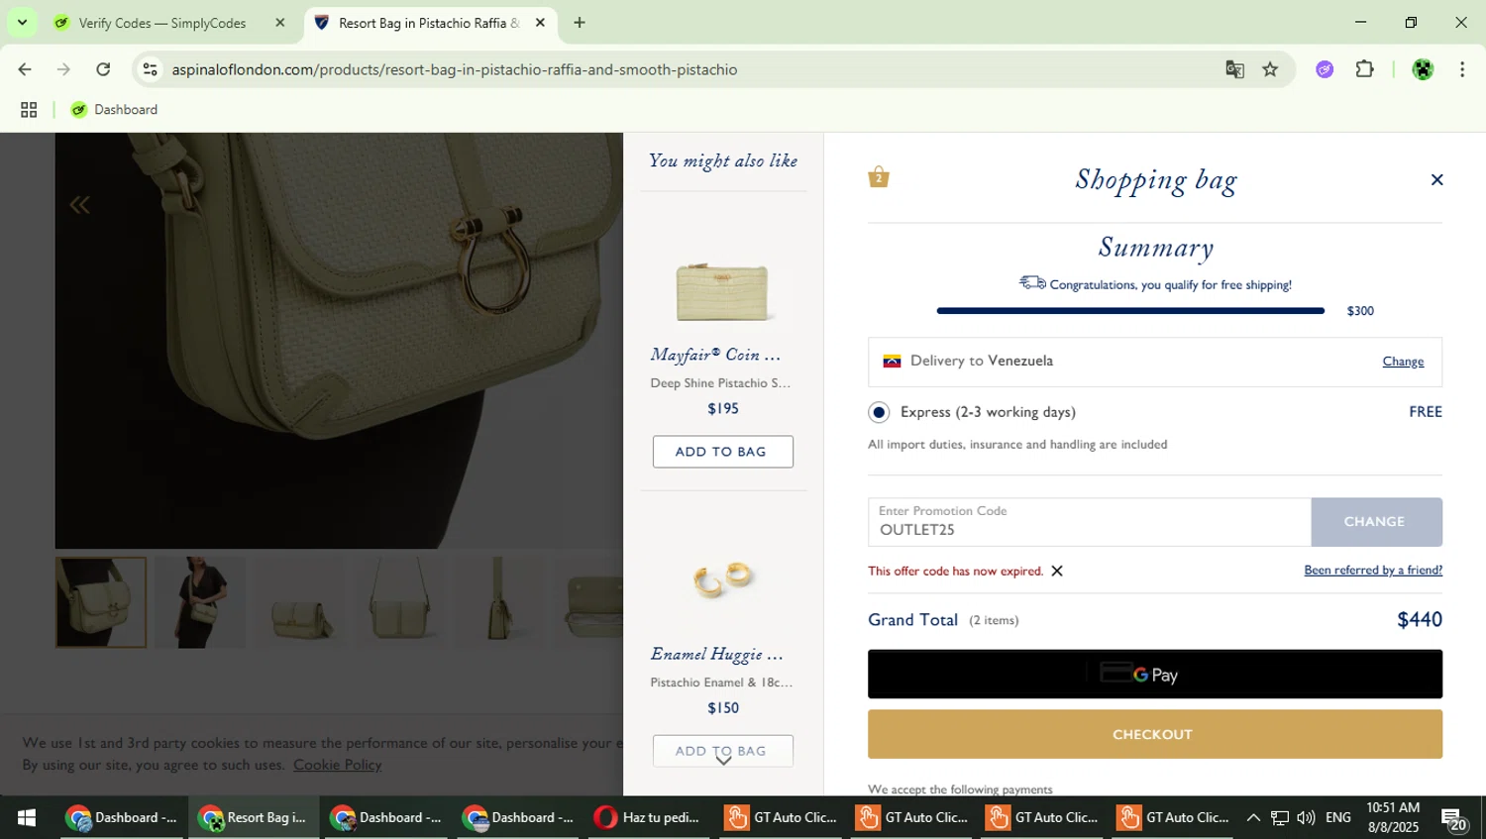Viewport: 1486px width, 839px height.
Task: Open the notification center icon
Action: pos(1453,819)
